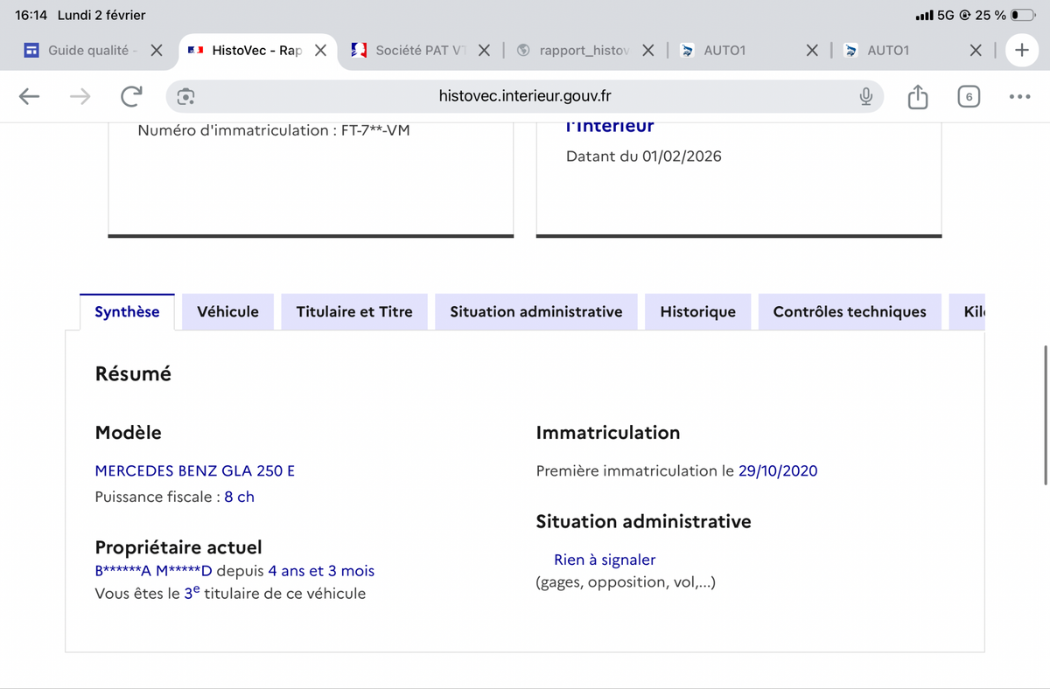This screenshot has width=1050, height=689.
Task: Select the Titulaire et Titre tab
Action: (x=353, y=311)
